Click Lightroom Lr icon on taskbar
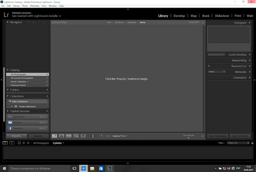The width and height of the screenshot is (256, 172). tap(110, 168)
